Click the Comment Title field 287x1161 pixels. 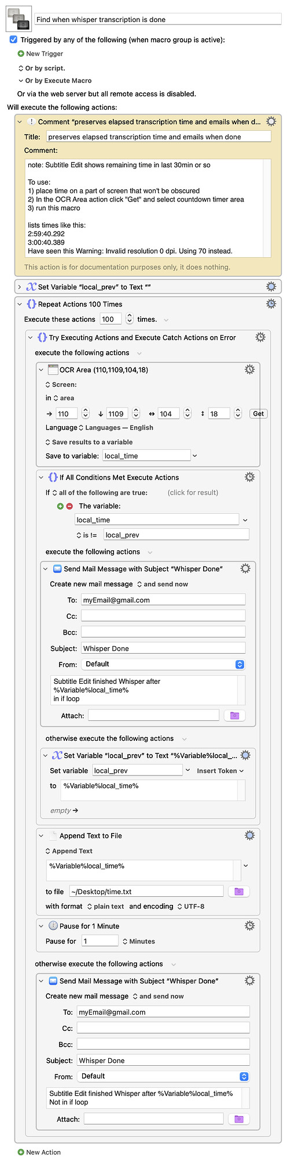point(159,136)
